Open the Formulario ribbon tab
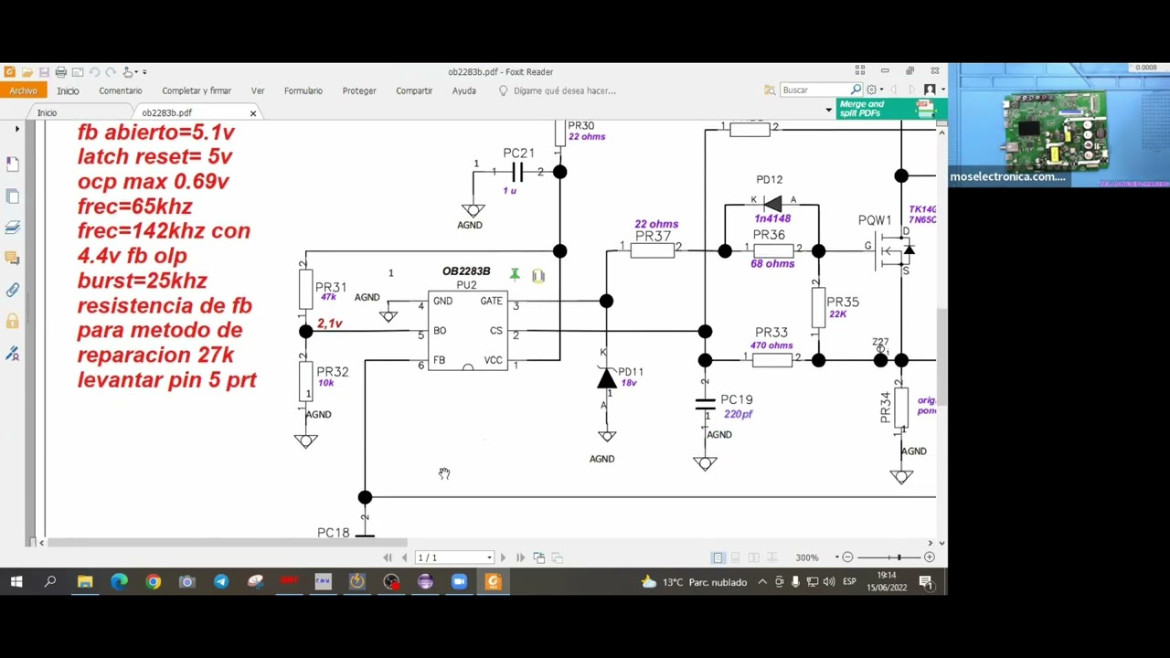This screenshot has height=658, width=1170. click(x=303, y=90)
